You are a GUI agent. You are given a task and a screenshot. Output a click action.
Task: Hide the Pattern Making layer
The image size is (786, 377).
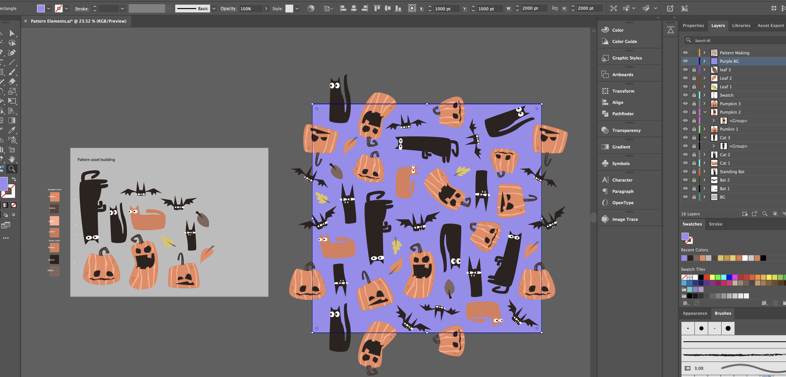click(685, 53)
